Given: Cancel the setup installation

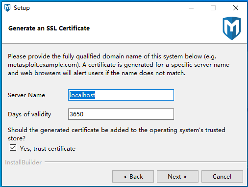Looking at the screenshot, I should pyautogui.click(x=222, y=176).
